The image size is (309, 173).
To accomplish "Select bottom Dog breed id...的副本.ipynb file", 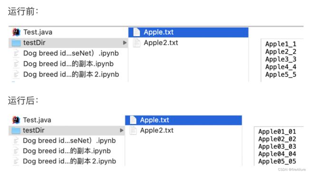I will click(x=67, y=151).
